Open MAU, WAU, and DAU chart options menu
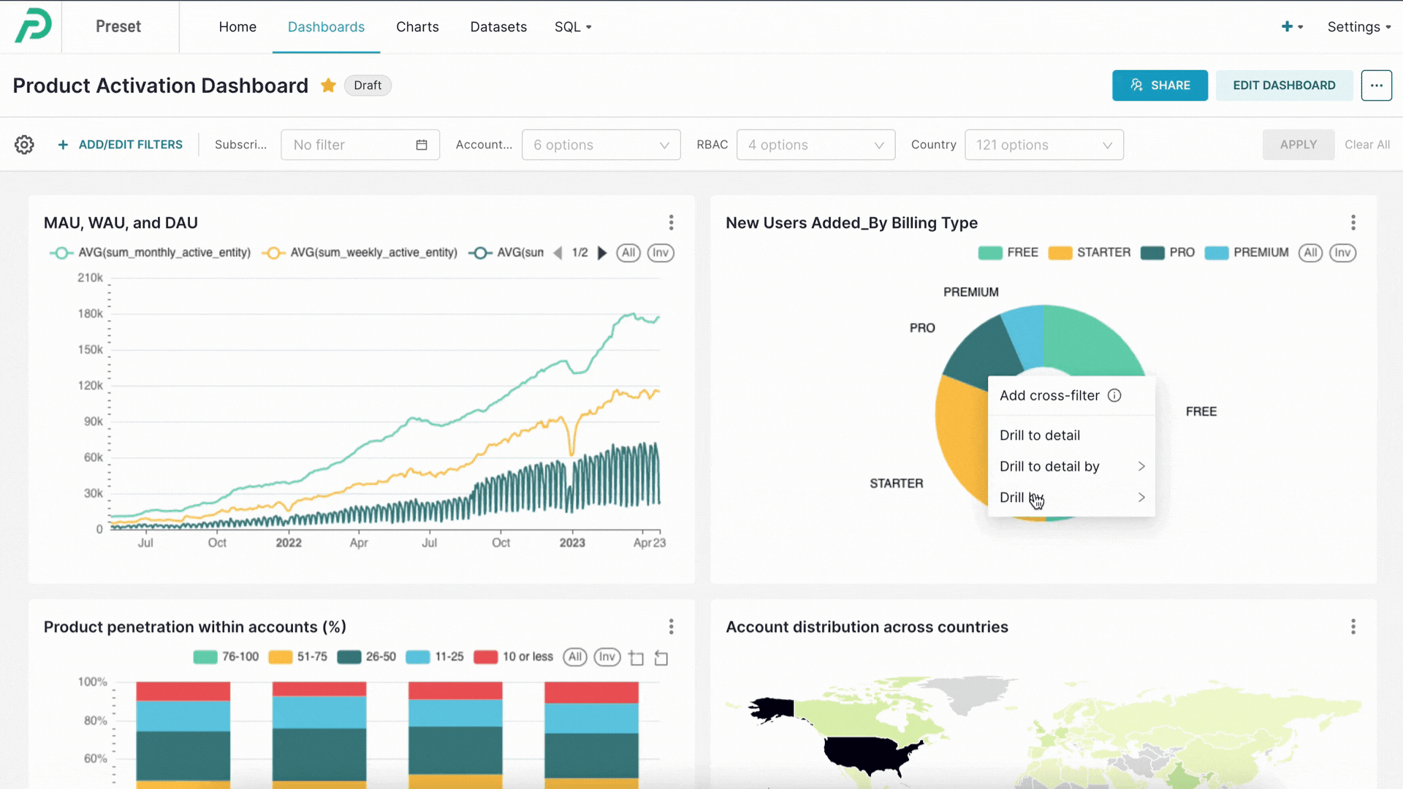The image size is (1403, 789). point(671,222)
